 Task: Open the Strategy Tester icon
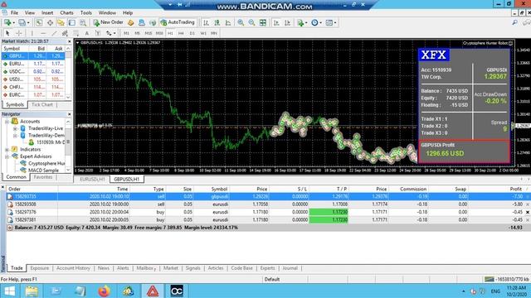[x=83, y=22]
